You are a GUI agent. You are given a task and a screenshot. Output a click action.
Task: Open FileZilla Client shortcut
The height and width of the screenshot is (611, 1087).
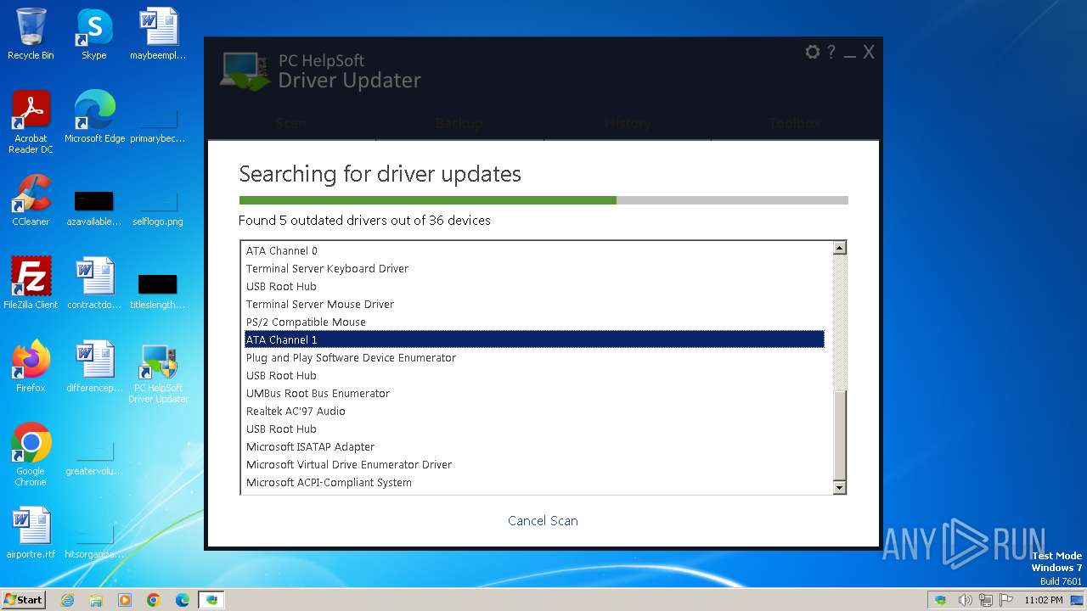tap(31, 283)
